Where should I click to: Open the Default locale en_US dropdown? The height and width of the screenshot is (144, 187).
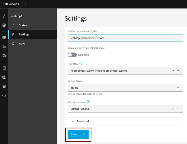125,88
